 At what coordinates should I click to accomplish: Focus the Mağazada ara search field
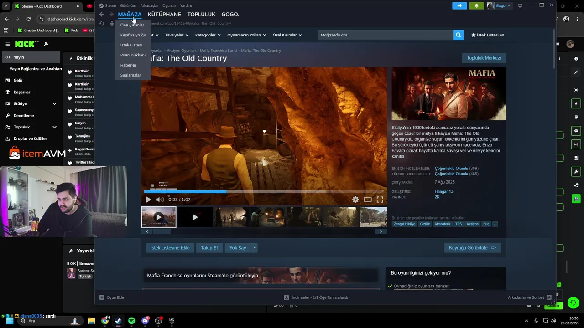click(x=386, y=35)
